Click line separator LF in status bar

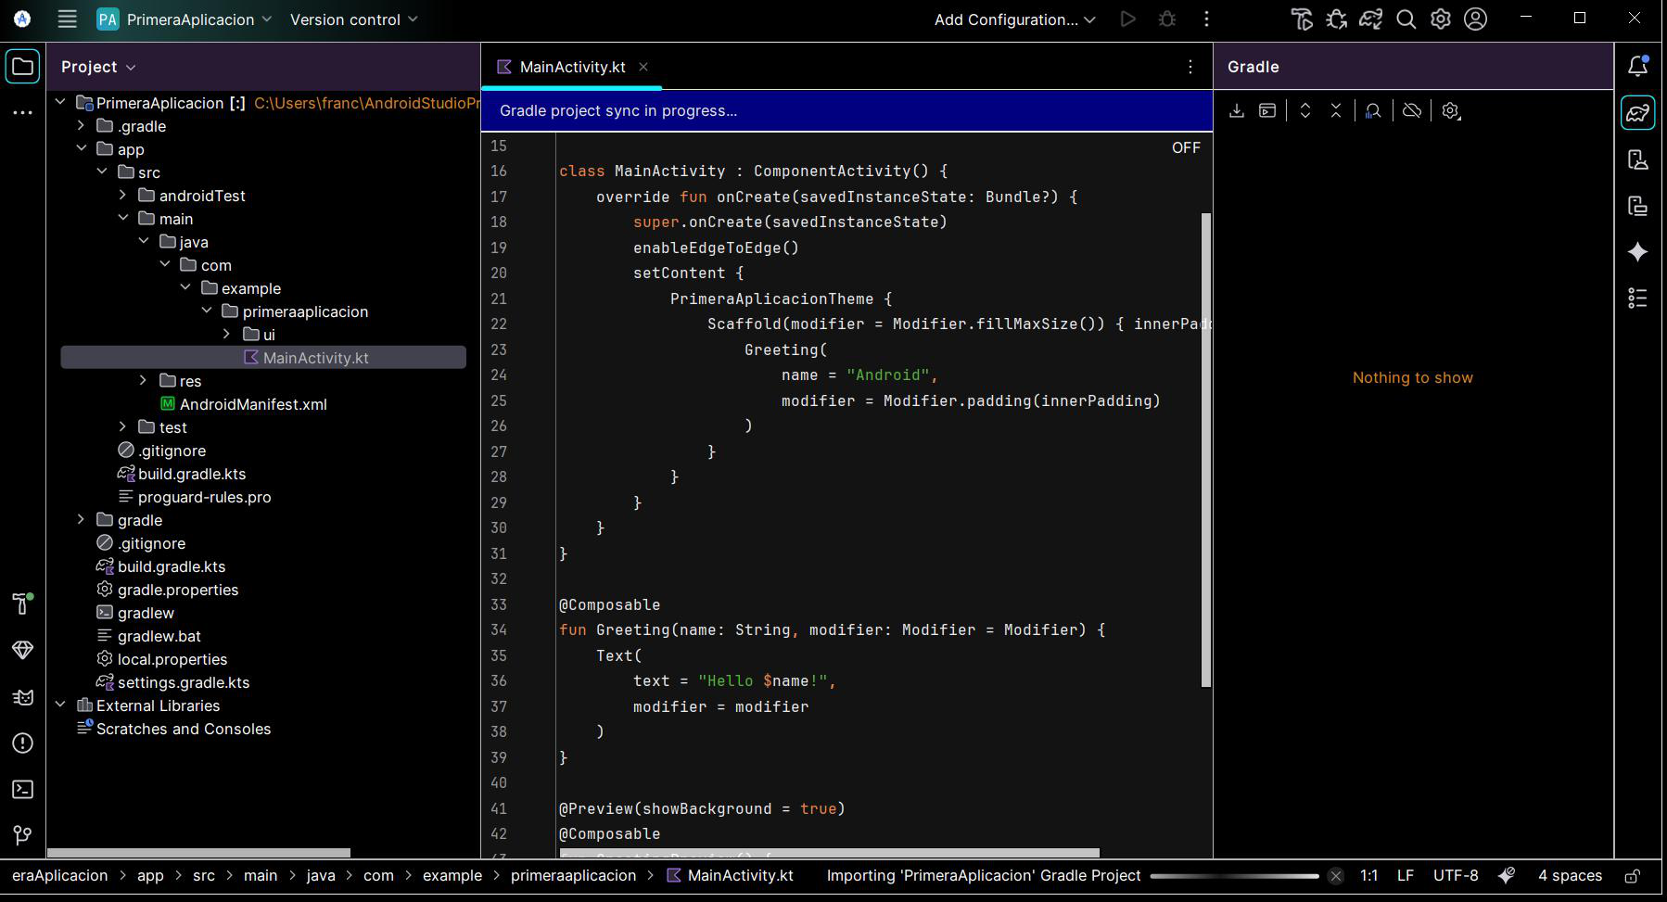1406,875
